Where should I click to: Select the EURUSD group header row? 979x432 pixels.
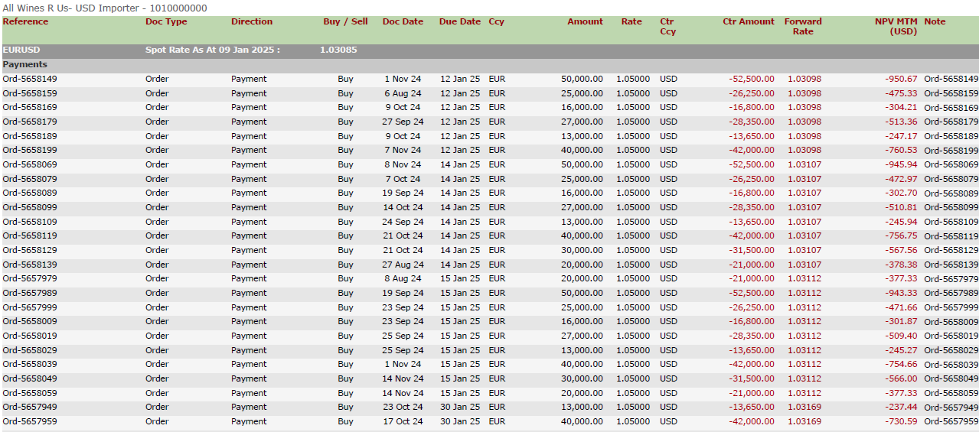[x=490, y=50]
